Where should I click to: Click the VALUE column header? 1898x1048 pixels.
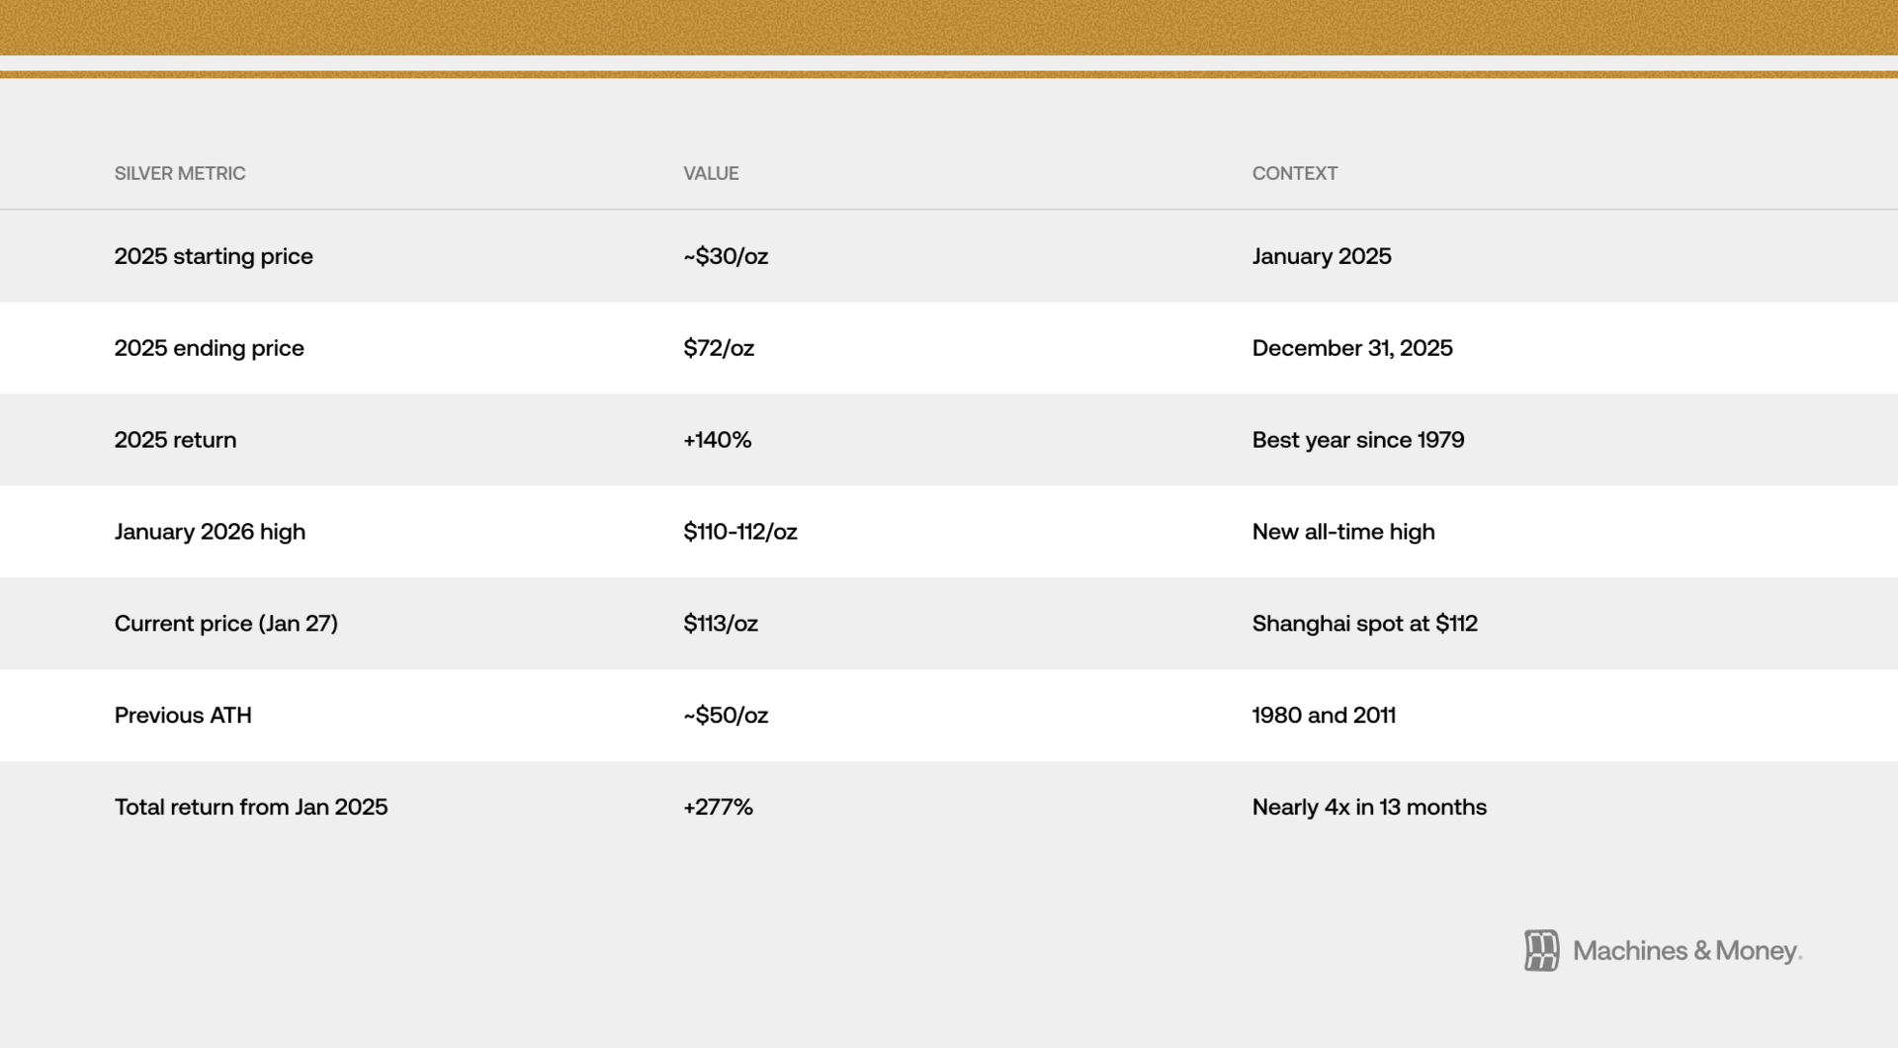pyautogui.click(x=711, y=173)
